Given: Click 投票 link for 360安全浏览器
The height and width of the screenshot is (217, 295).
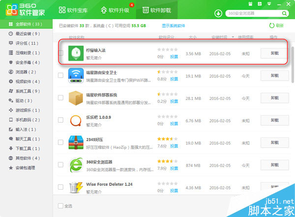Looking at the screenshot, I should point(174,169).
